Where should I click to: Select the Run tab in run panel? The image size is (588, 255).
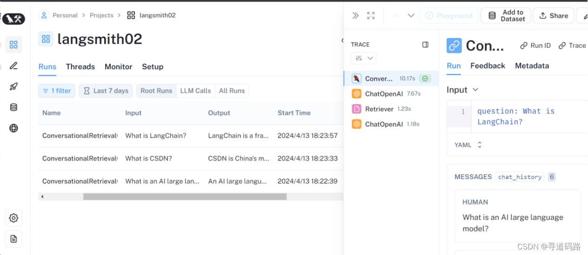(x=454, y=65)
